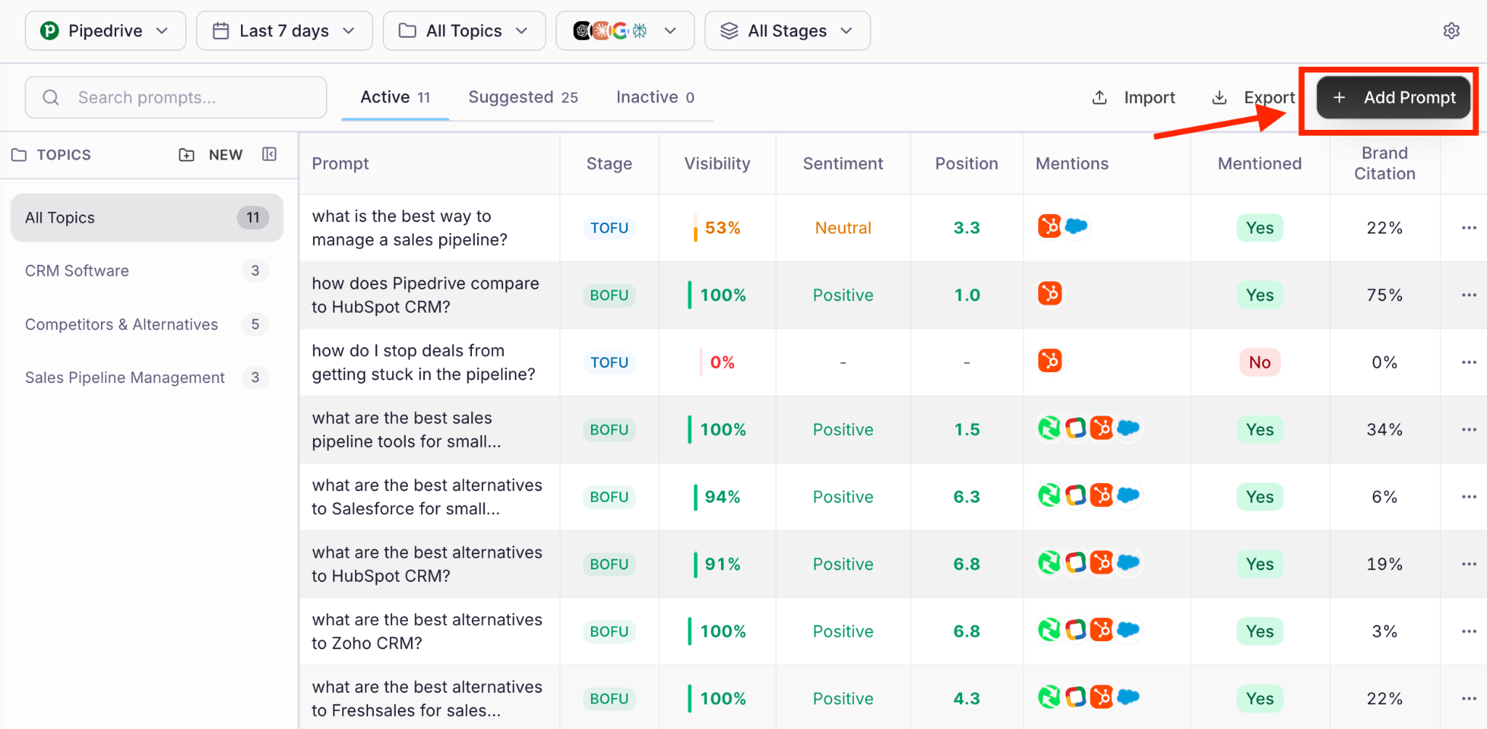Image resolution: width=1487 pixels, height=729 pixels.
Task: Select CRM Software topic
Action: click(147, 271)
